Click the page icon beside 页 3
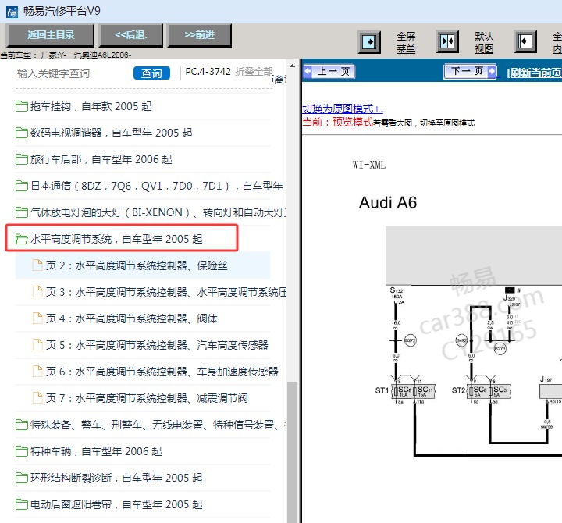 (x=37, y=292)
